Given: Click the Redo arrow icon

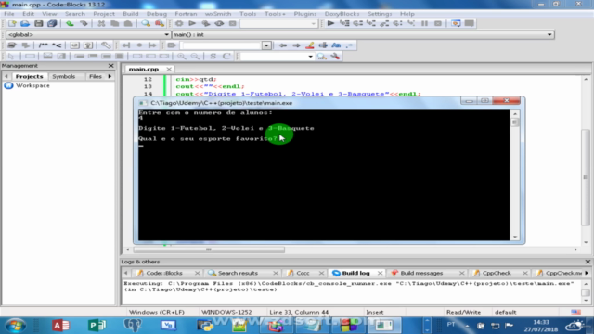Looking at the screenshot, I should pos(84,23).
